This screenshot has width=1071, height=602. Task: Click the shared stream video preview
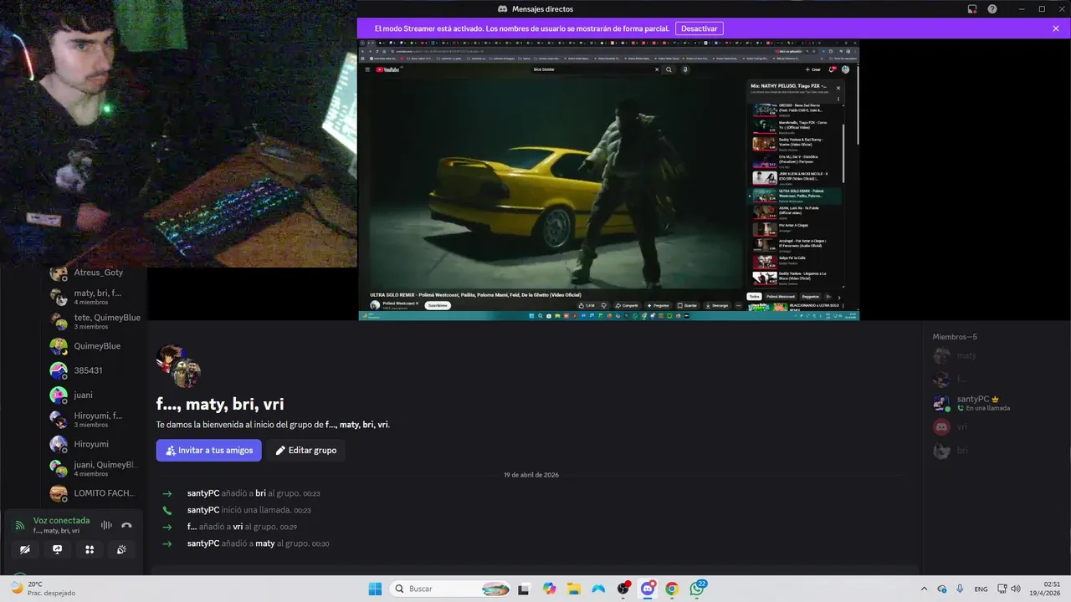[x=608, y=180]
